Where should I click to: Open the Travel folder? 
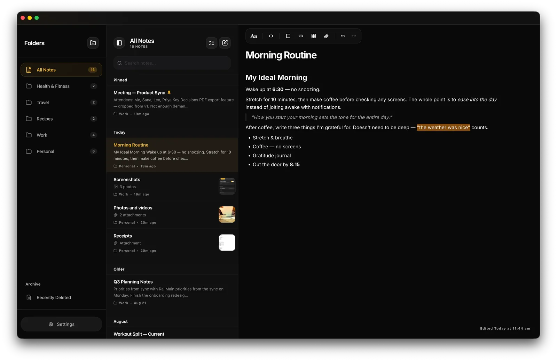(x=61, y=102)
